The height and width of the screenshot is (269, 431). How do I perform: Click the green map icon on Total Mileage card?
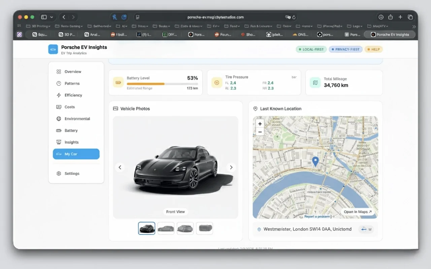315,82
